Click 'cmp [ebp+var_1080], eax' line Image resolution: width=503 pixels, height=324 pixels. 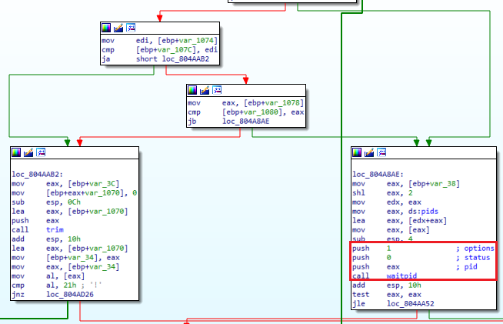(245, 112)
